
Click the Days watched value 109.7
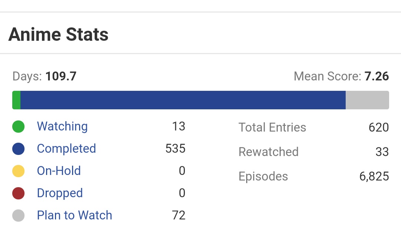[x=61, y=76]
